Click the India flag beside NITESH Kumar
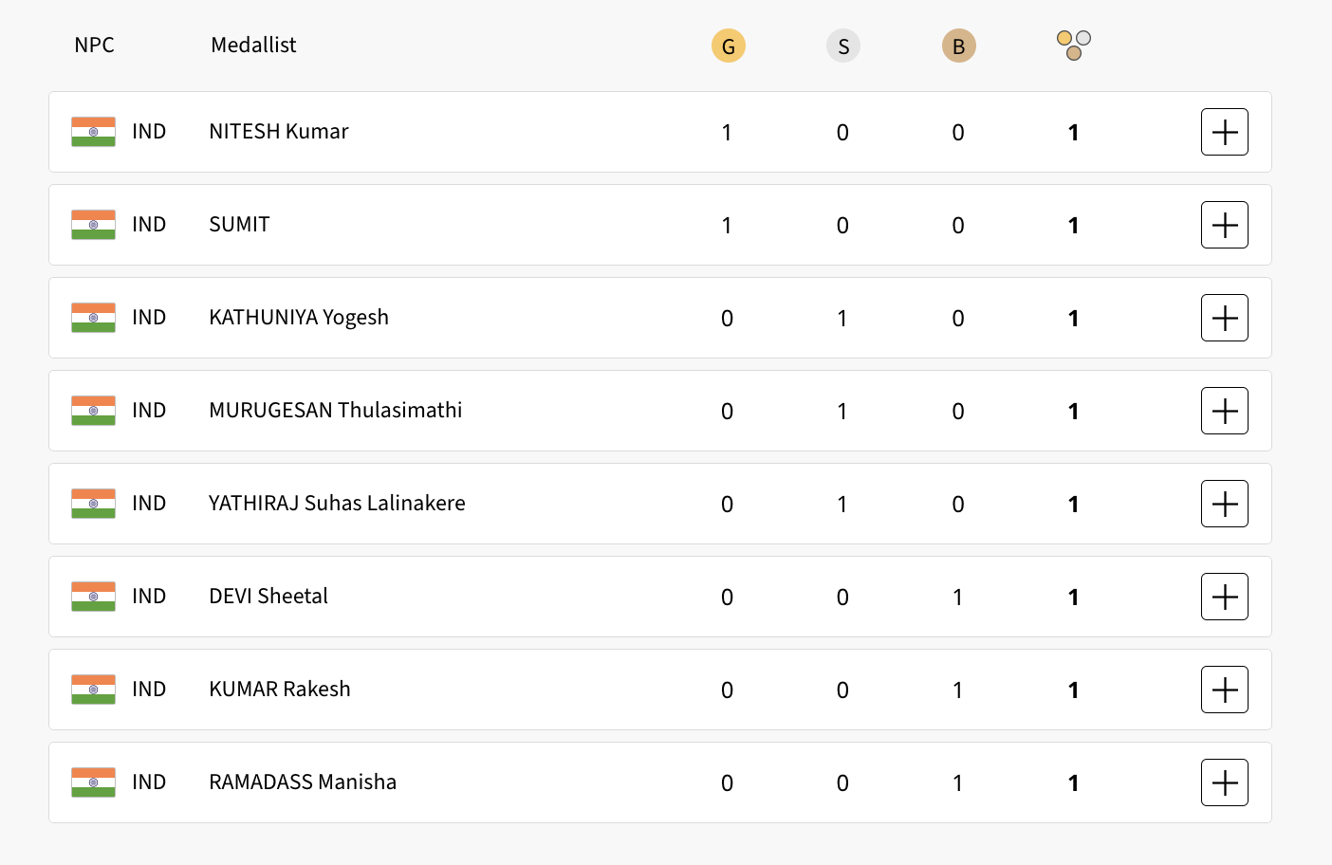Viewport: 1332px width, 865px height. 93,132
